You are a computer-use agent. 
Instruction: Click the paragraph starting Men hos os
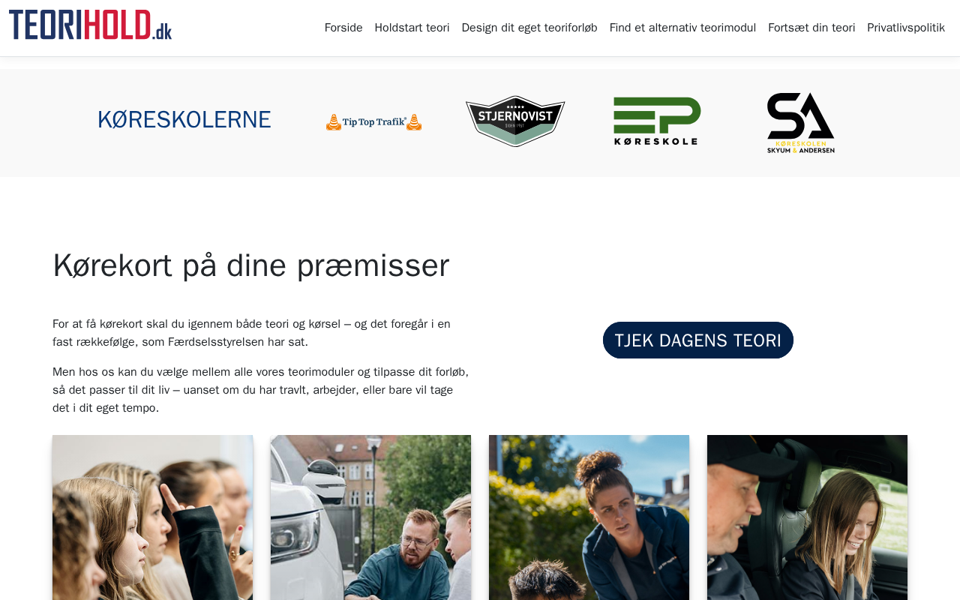pyautogui.click(x=261, y=390)
